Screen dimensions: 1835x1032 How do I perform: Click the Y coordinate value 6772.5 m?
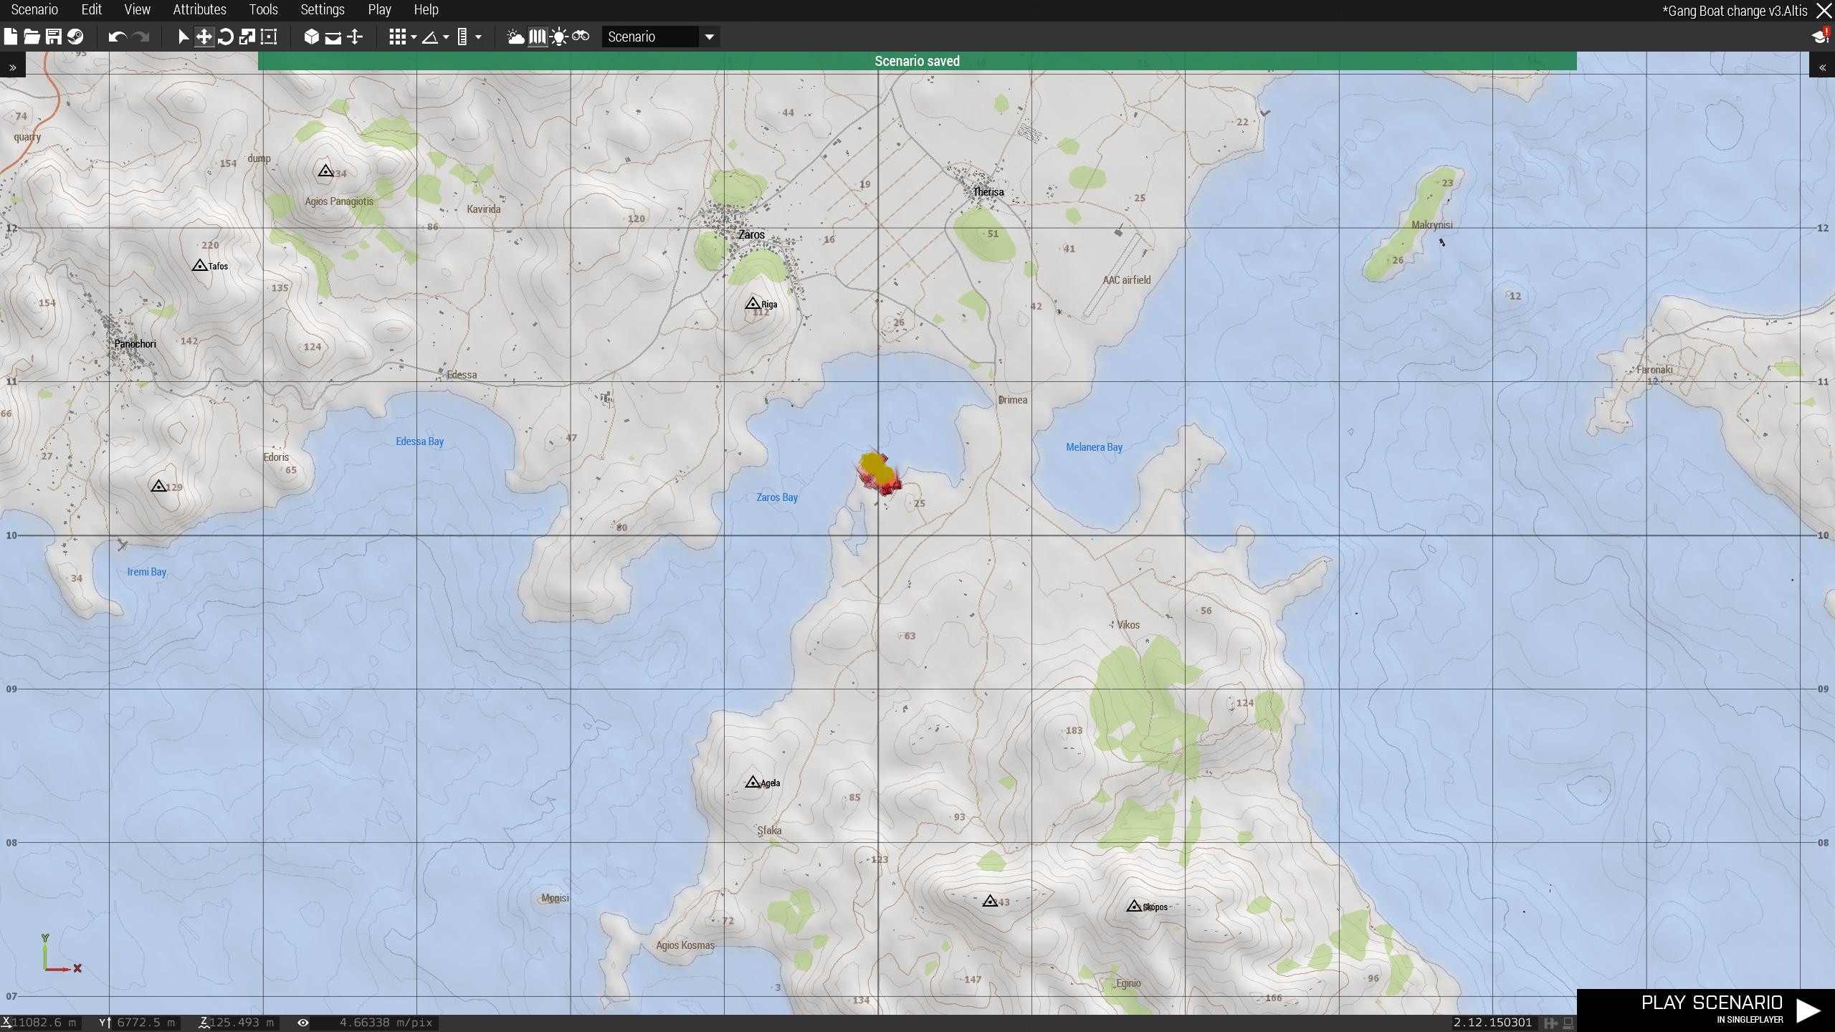(x=146, y=1023)
